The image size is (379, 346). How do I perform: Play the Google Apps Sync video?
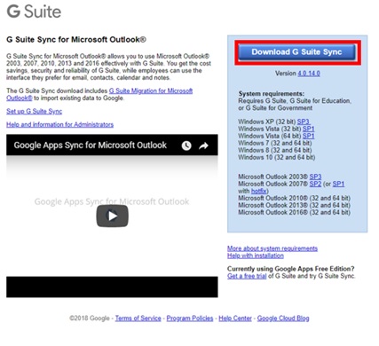coord(113,216)
